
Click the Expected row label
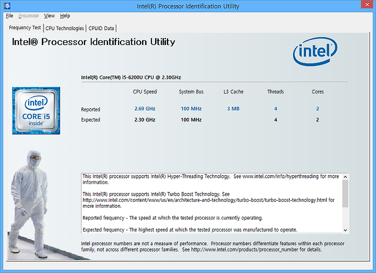point(90,120)
